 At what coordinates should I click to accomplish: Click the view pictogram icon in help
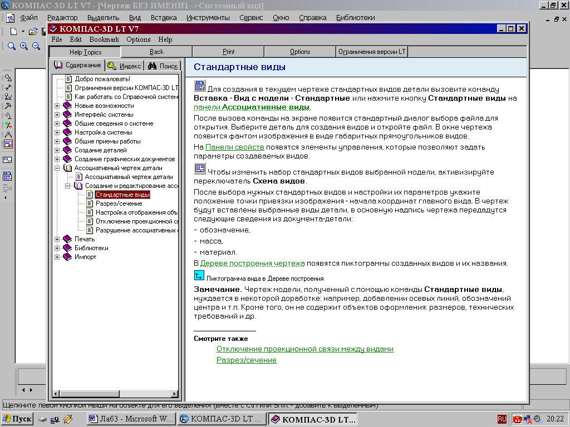(199, 276)
